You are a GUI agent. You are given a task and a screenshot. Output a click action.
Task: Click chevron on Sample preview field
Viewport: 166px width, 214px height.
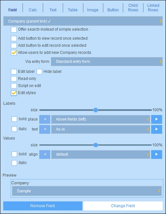[x=159, y=191]
